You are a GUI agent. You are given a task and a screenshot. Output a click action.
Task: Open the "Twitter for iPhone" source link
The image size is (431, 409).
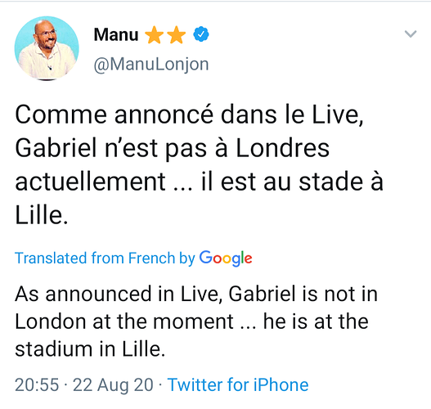coord(238,384)
